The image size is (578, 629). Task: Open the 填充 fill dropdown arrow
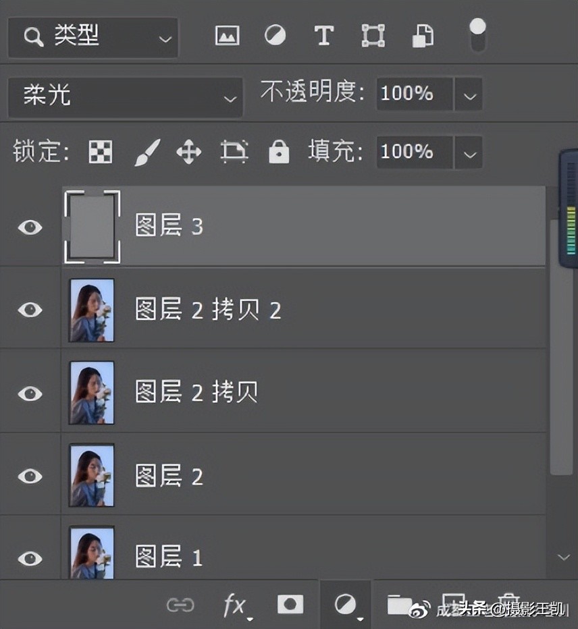[x=469, y=153]
